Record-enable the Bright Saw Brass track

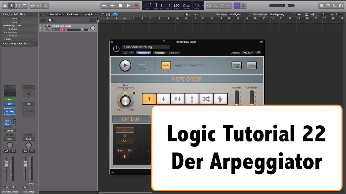pyautogui.click(x=63, y=30)
